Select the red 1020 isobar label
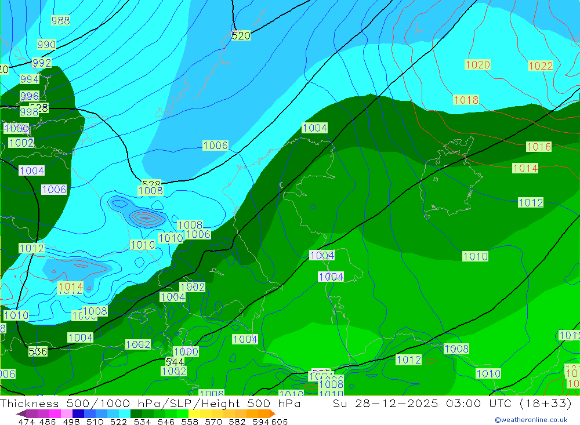The image size is (580, 425). click(x=477, y=65)
